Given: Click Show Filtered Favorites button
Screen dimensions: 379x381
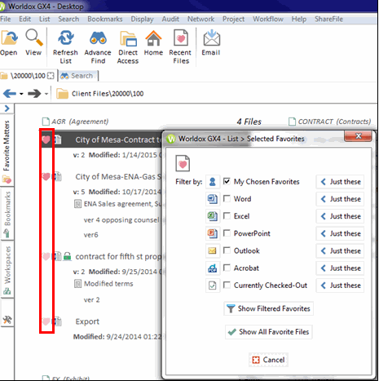Looking at the screenshot, I should click(x=269, y=308).
